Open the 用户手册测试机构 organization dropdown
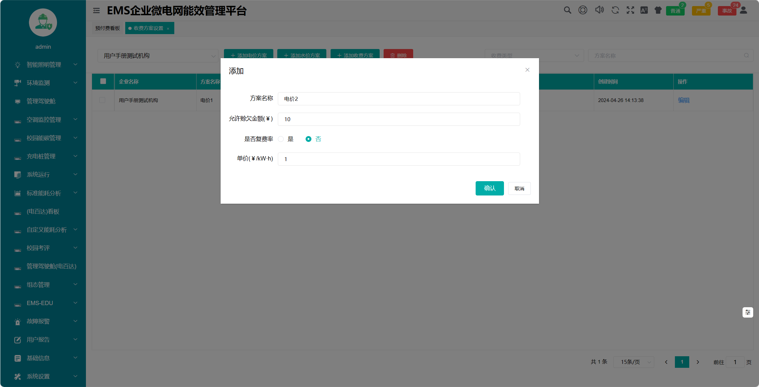 (x=158, y=56)
